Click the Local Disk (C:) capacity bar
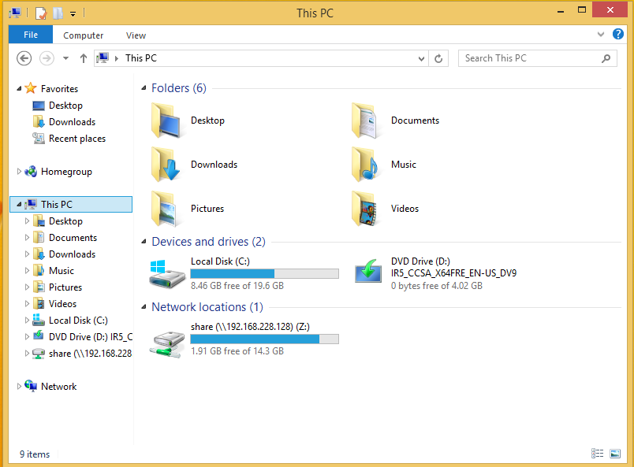This screenshot has width=634, height=467. [x=264, y=272]
